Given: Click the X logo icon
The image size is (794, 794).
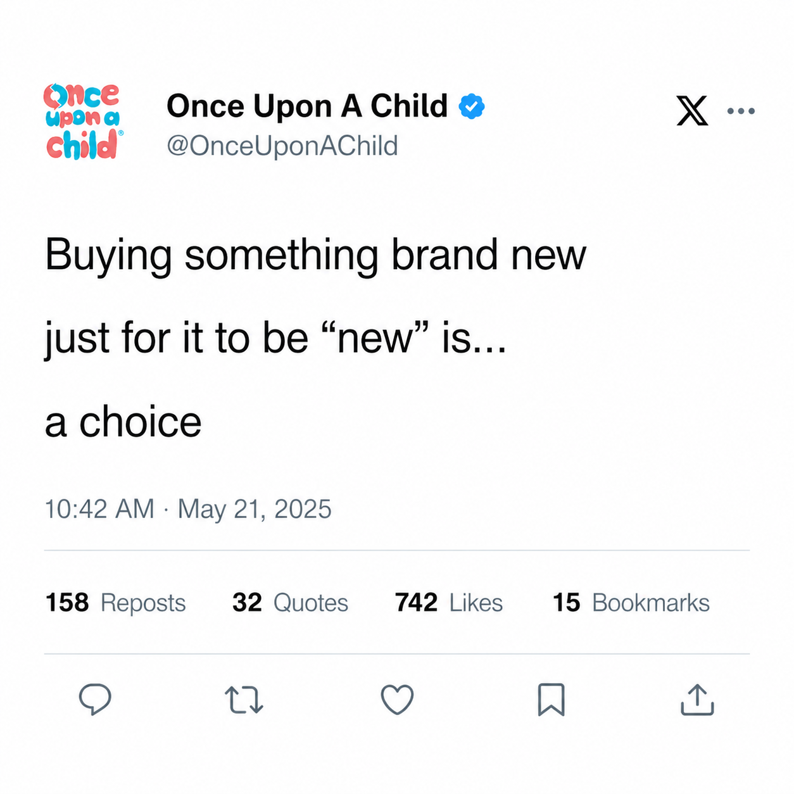Looking at the screenshot, I should coord(692,111).
